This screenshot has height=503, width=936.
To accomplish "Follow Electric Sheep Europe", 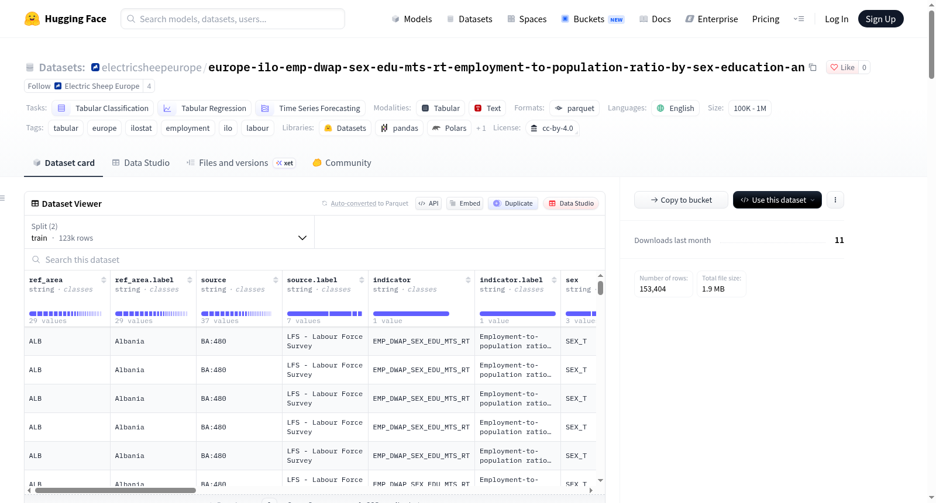I will [84, 86].
